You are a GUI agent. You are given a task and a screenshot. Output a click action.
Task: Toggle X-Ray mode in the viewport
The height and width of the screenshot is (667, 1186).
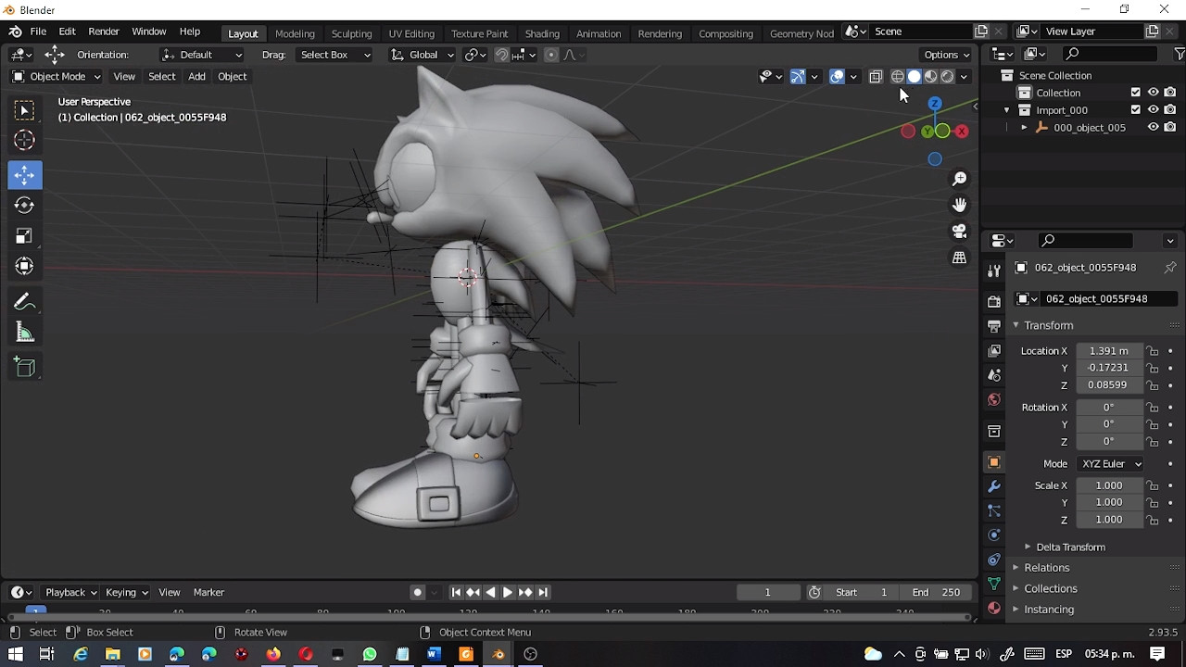click(877, 76)
